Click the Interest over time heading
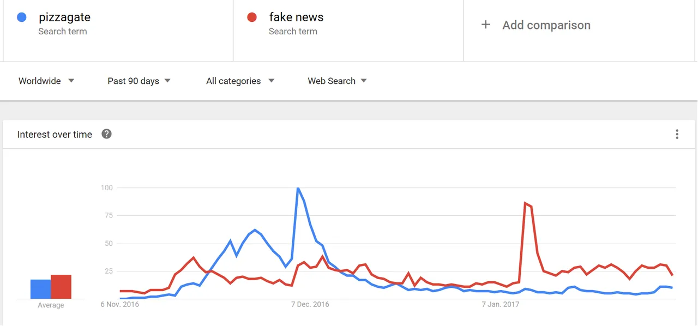Image resolution: width=698 pixels, height=326 pixels. click(55, 135)
